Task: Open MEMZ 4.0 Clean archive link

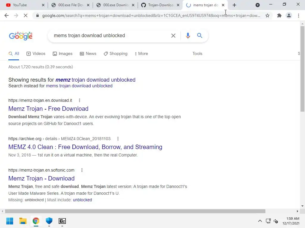Action: (x=85, y=147)
